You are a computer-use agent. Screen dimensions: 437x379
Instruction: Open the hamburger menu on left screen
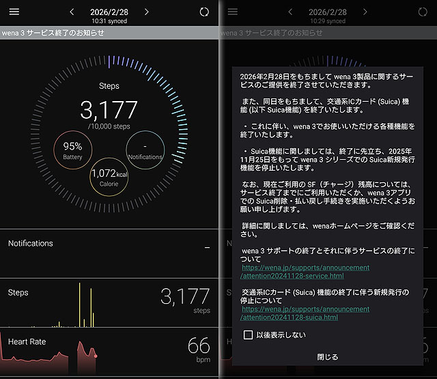pyautogui.click(x=14, y=12)
